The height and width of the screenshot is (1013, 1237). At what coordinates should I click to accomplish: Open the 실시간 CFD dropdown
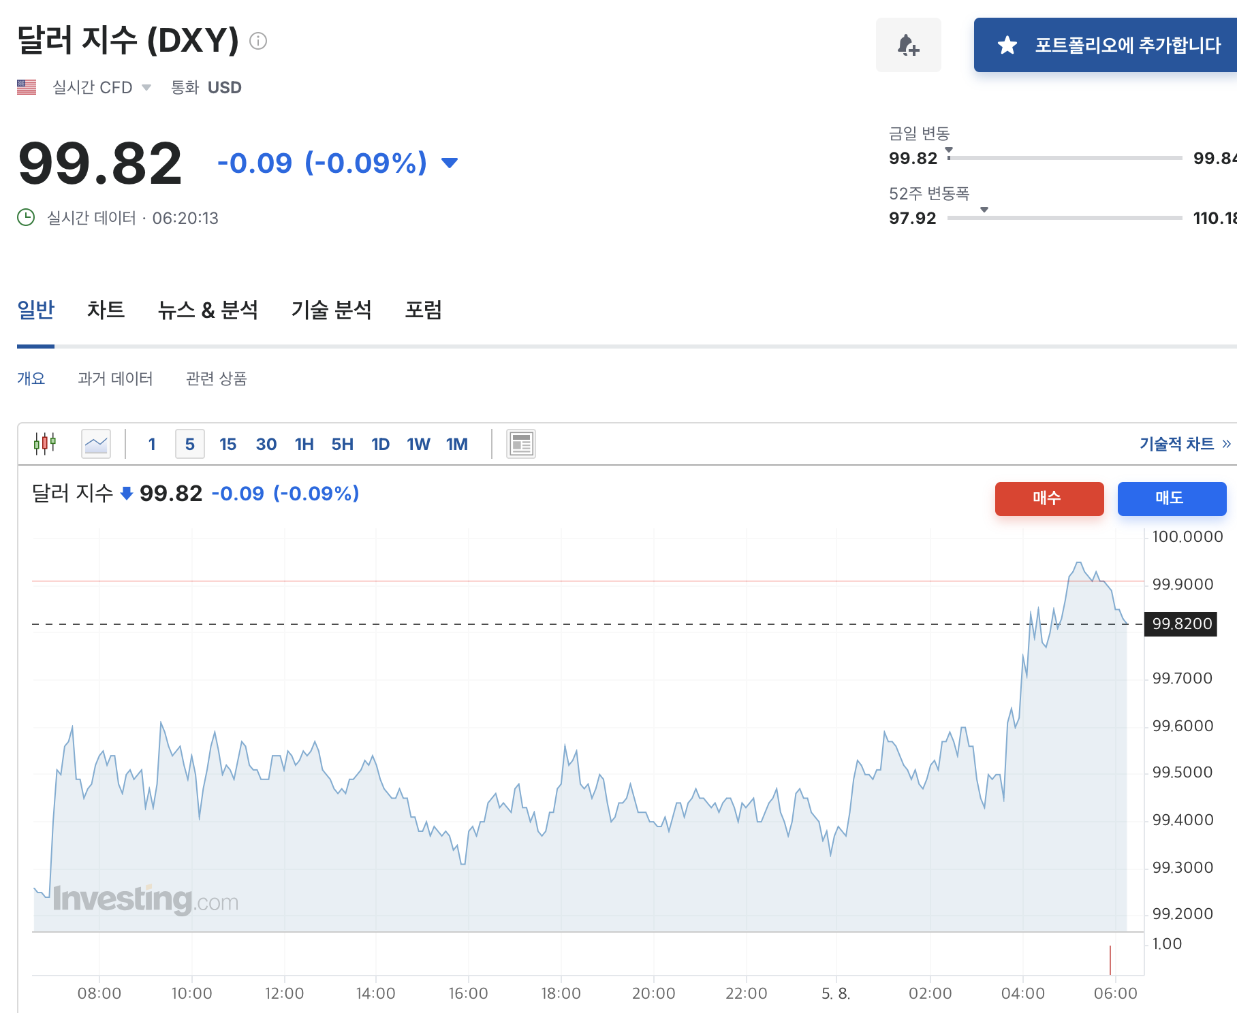pyautogui.click(x=101, y=87)
